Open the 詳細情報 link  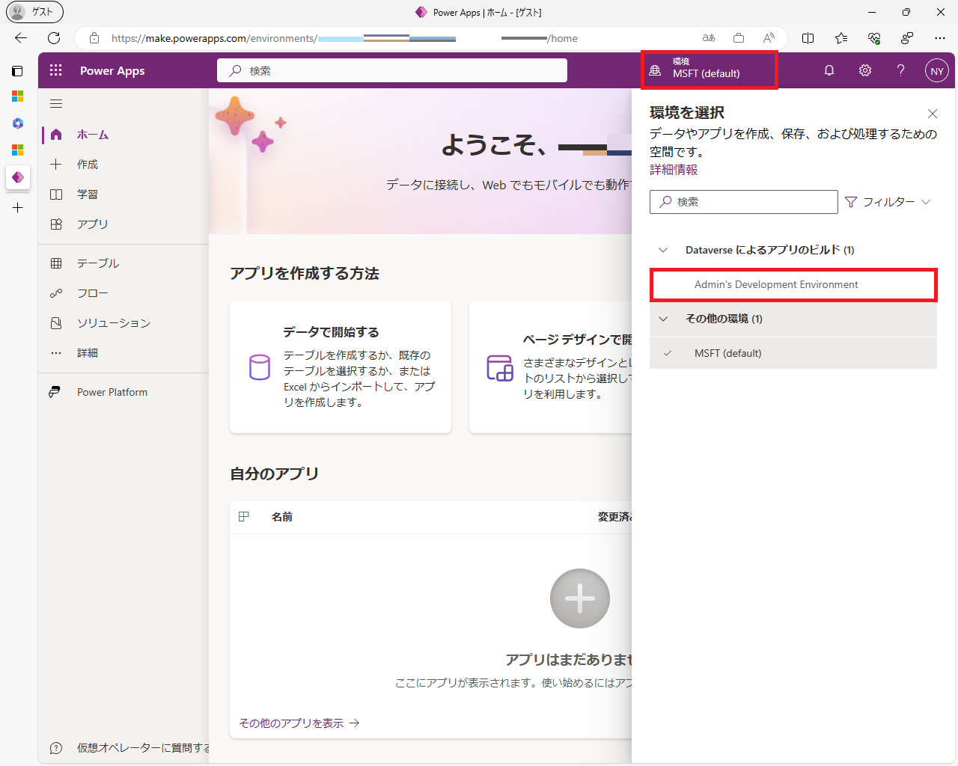(674, 170)
